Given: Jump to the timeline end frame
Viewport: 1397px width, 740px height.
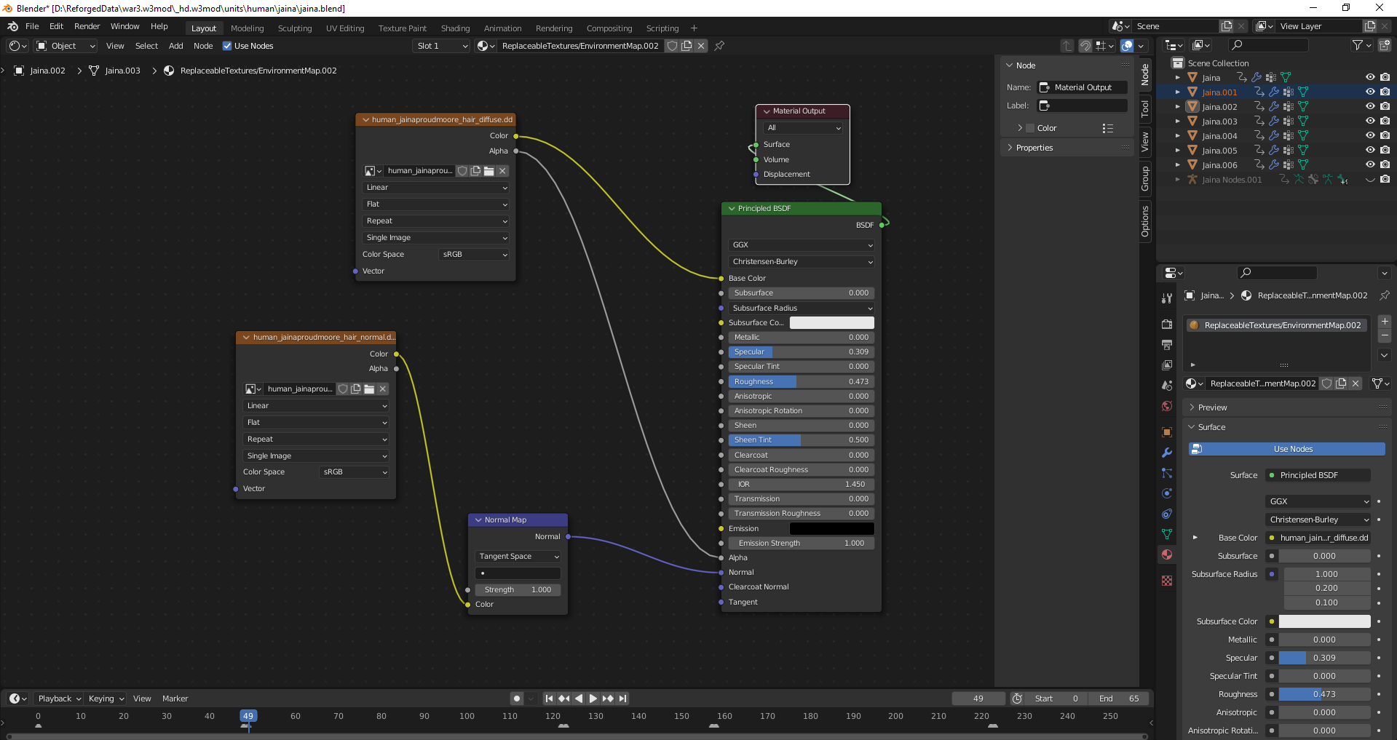Looking at the screenshot, I should [623, 699].
